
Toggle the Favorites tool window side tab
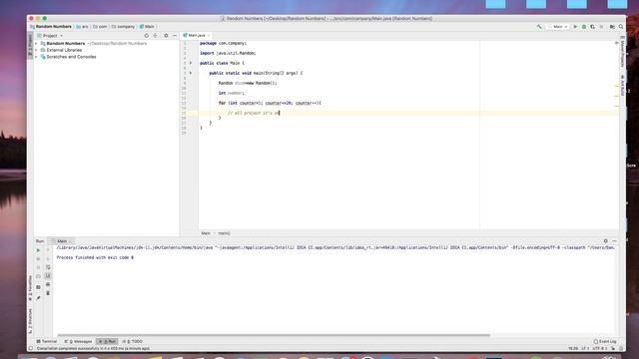point(30,288)
